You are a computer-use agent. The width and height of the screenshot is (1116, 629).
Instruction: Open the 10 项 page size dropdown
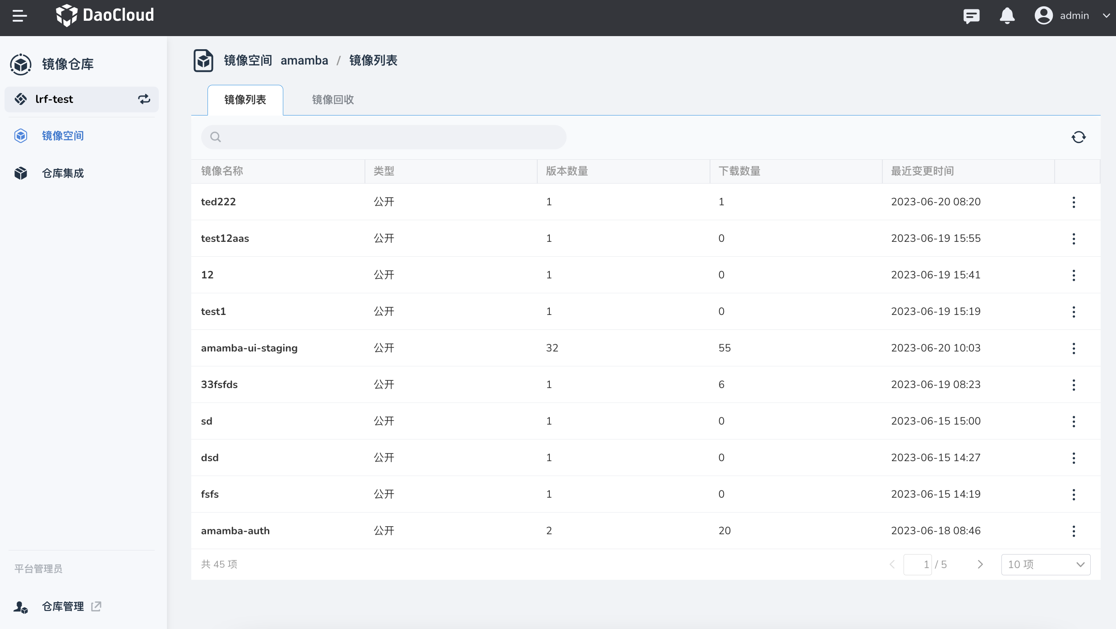pyautogui.click(x=1046, y=564)
